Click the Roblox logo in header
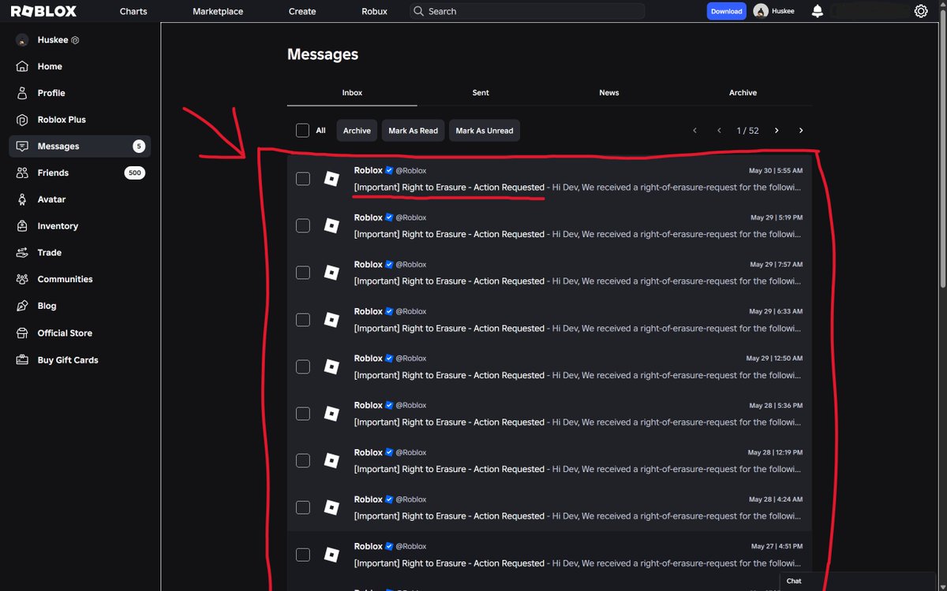Viewport: 947px width, 591px height. click(43, 11)
